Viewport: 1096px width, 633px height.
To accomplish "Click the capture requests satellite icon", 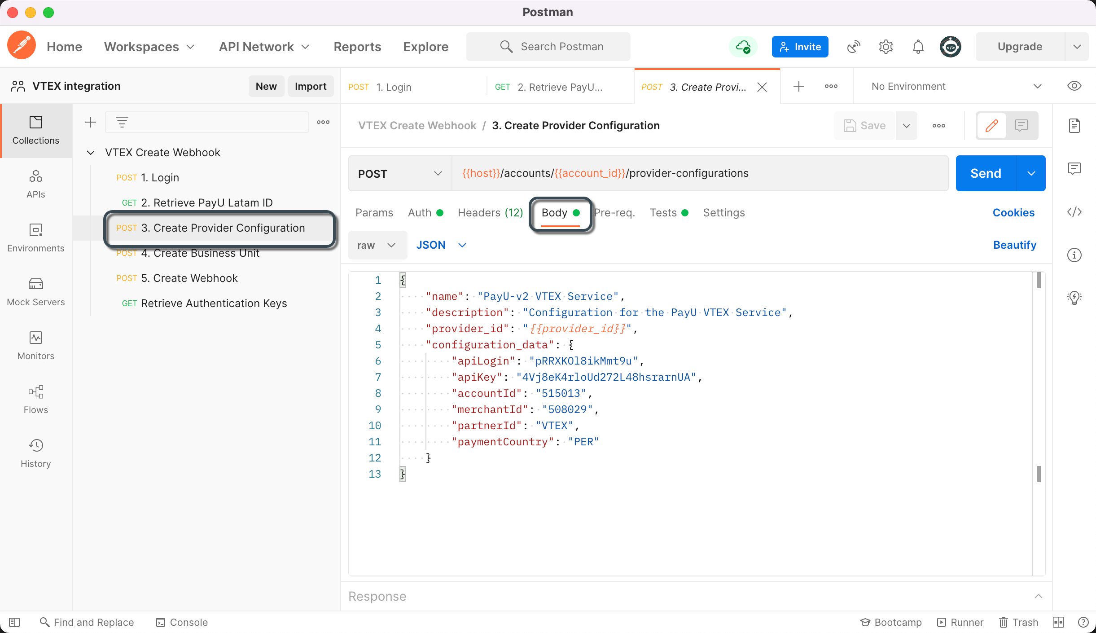I will (x=854, y=47).
